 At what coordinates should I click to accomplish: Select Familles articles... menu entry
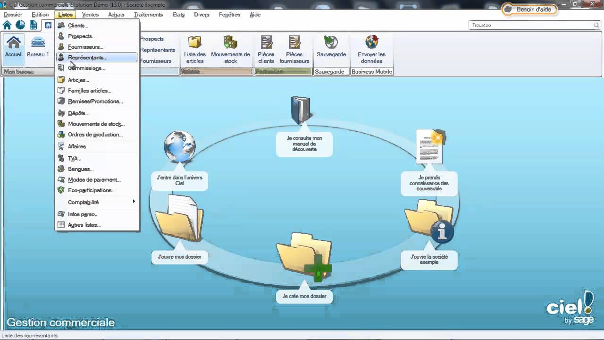[x=97, y=91]
